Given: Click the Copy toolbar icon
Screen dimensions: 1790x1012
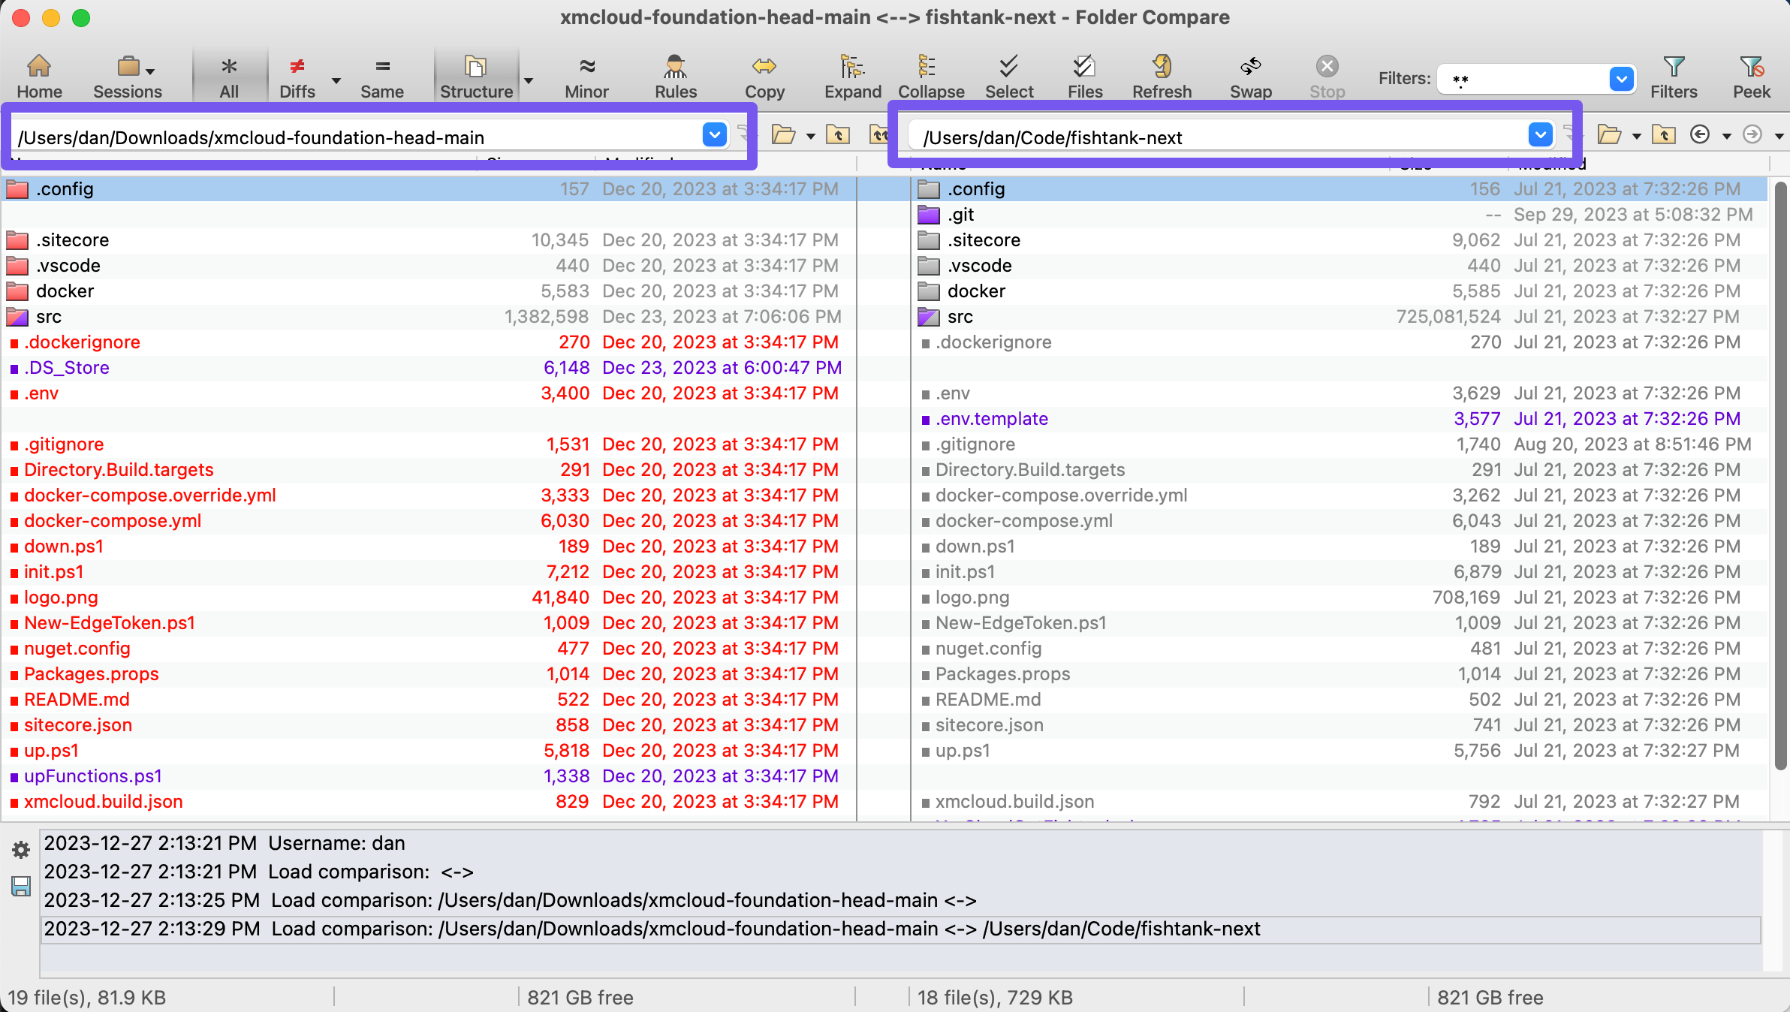Looking at the screenshot, I should (764, 77).
